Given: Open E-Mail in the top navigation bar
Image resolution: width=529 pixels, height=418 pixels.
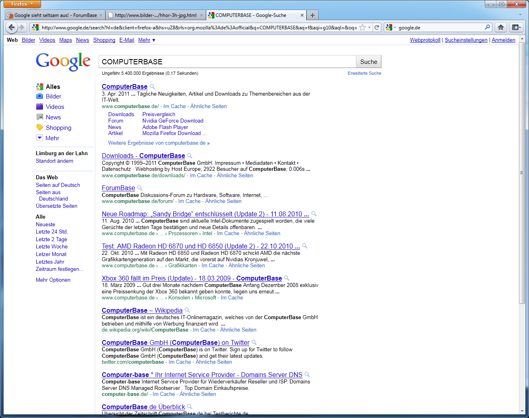Looking at the screenshot, I should click(127, 40).
